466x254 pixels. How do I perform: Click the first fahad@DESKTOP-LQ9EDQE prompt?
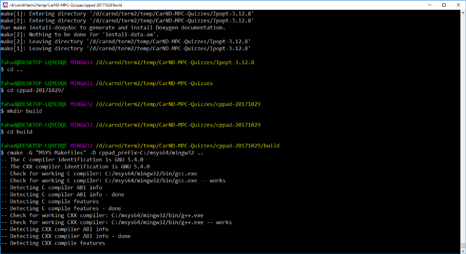pos(34,63)
